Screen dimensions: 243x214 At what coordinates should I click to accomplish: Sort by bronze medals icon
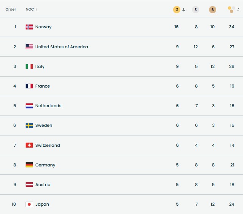coord(212,9)
